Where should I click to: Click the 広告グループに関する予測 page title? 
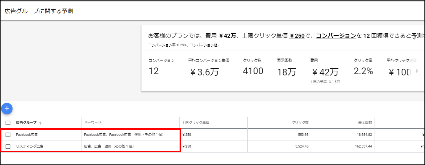39,11
